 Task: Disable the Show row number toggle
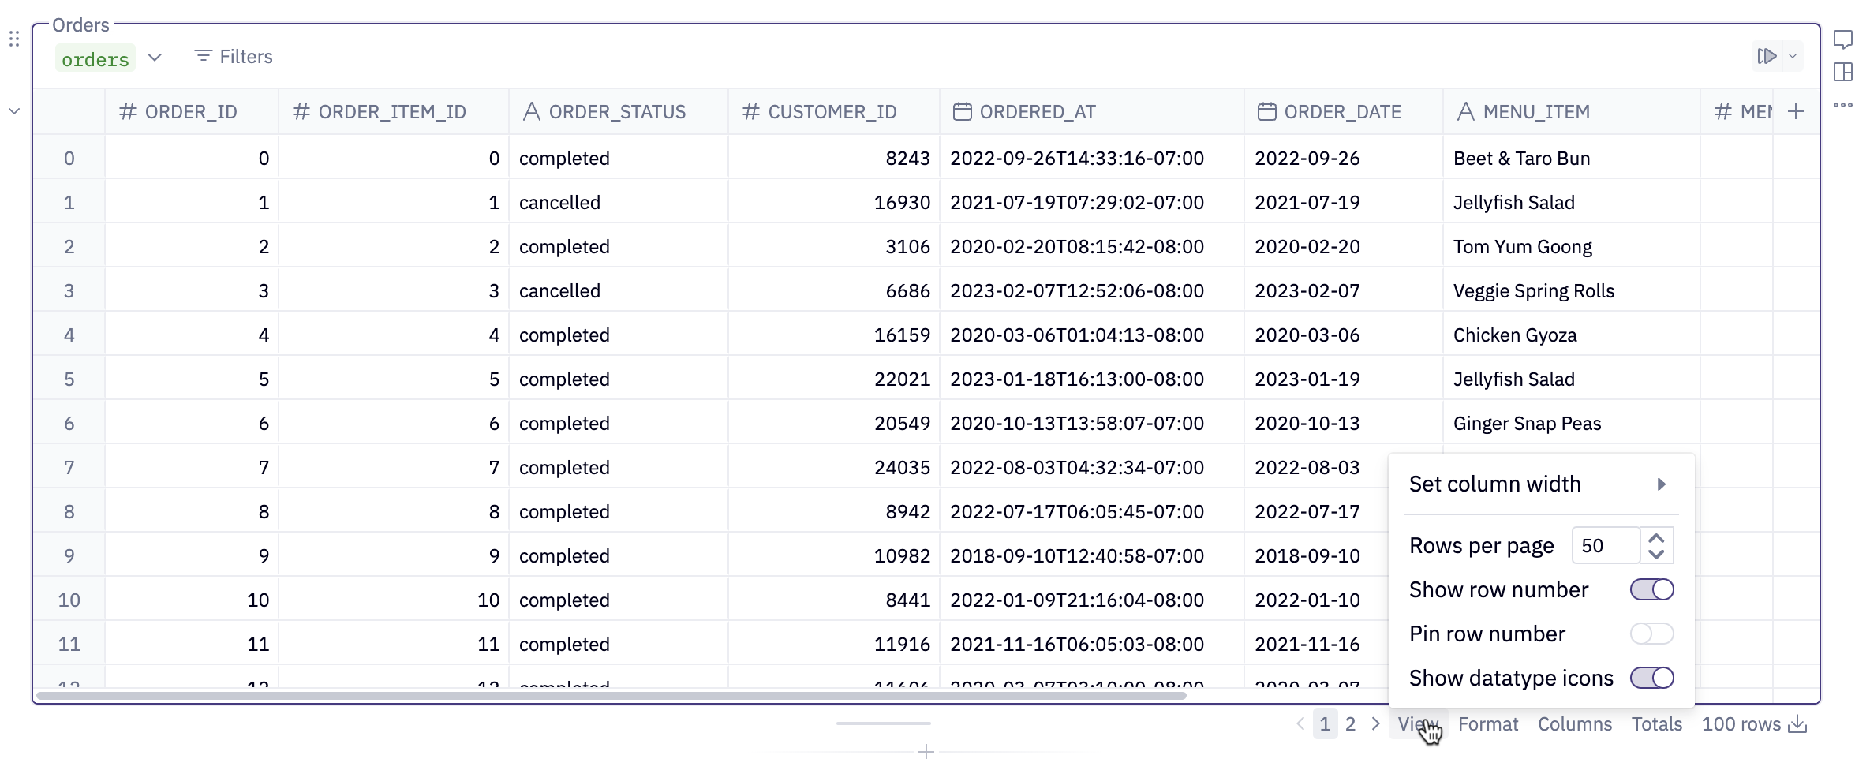(1651, 589)
